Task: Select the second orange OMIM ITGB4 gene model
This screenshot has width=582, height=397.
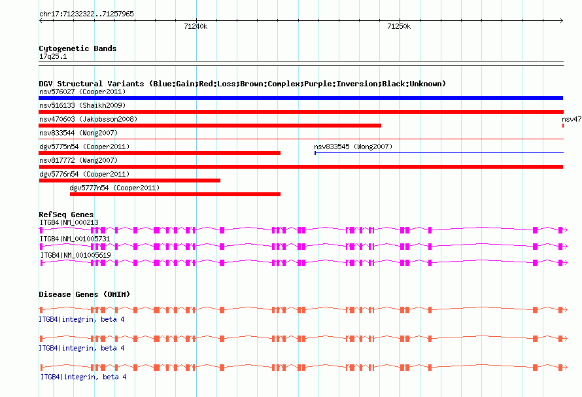Action: tap(303, 338)
